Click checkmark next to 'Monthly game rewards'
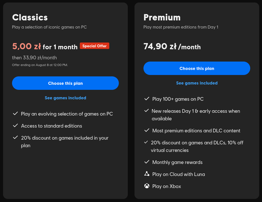The image size is (262, 202). click(x=147, y=162)
